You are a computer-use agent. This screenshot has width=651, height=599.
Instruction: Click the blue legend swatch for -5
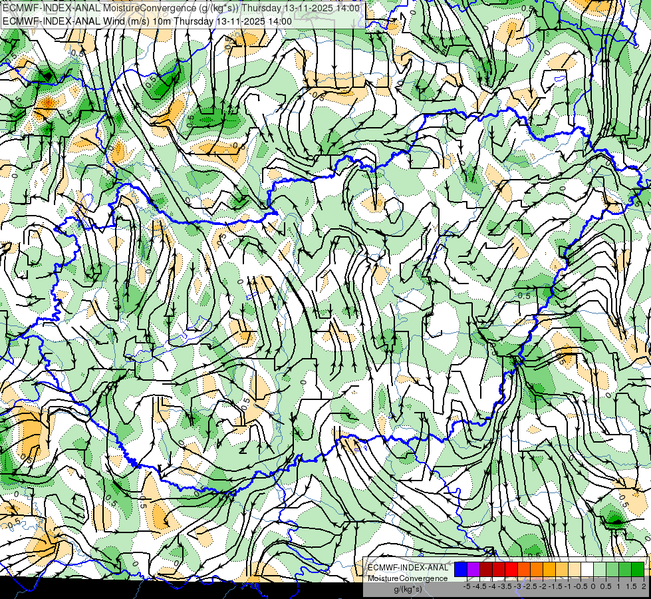point(461,570)
